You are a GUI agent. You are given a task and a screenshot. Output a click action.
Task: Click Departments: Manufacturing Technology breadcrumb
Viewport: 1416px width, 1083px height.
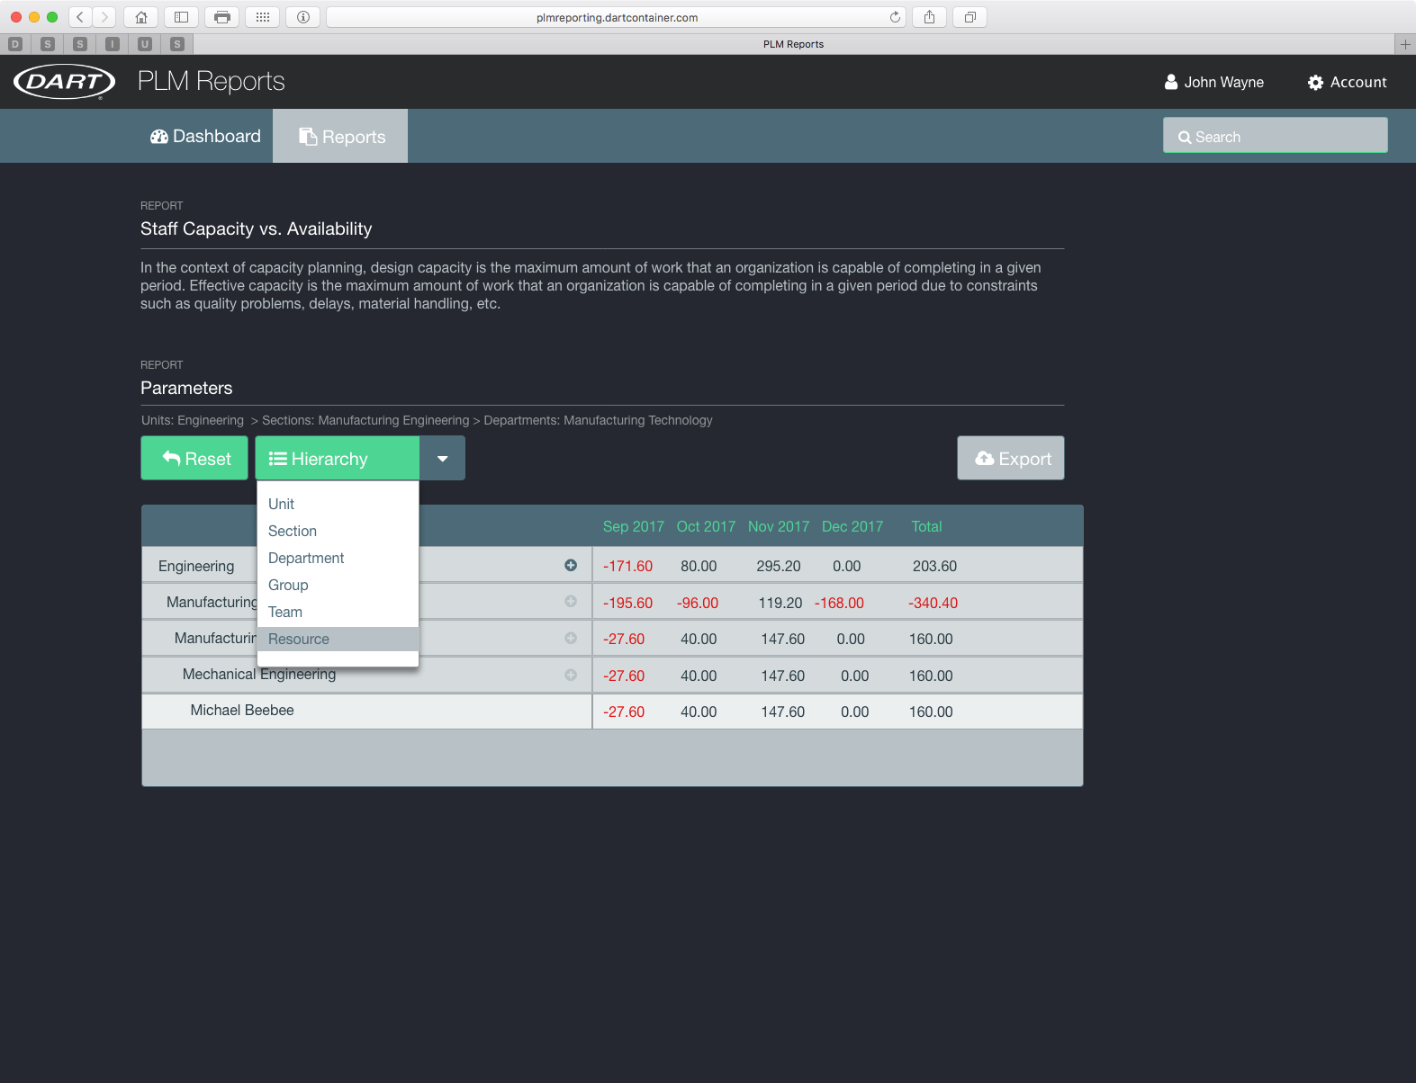[598, 420]
